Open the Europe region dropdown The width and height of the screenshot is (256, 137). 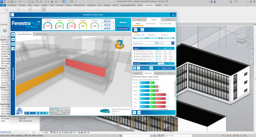[x=173, y=43]
